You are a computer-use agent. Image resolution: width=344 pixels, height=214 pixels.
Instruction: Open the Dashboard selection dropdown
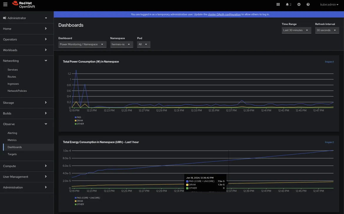click(x=82, y=44)
